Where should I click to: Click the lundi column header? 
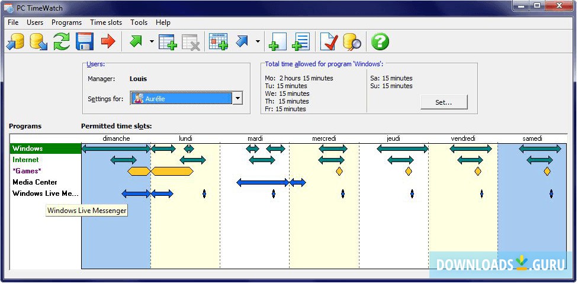(185, 139)
